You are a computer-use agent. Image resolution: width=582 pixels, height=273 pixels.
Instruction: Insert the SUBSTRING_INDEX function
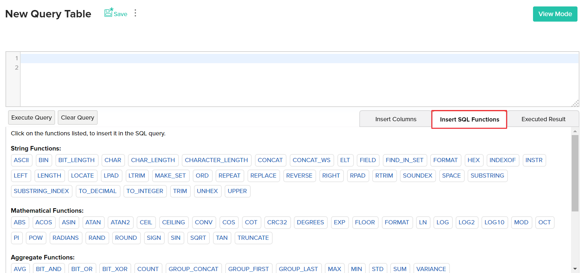[x=41, y=191]
